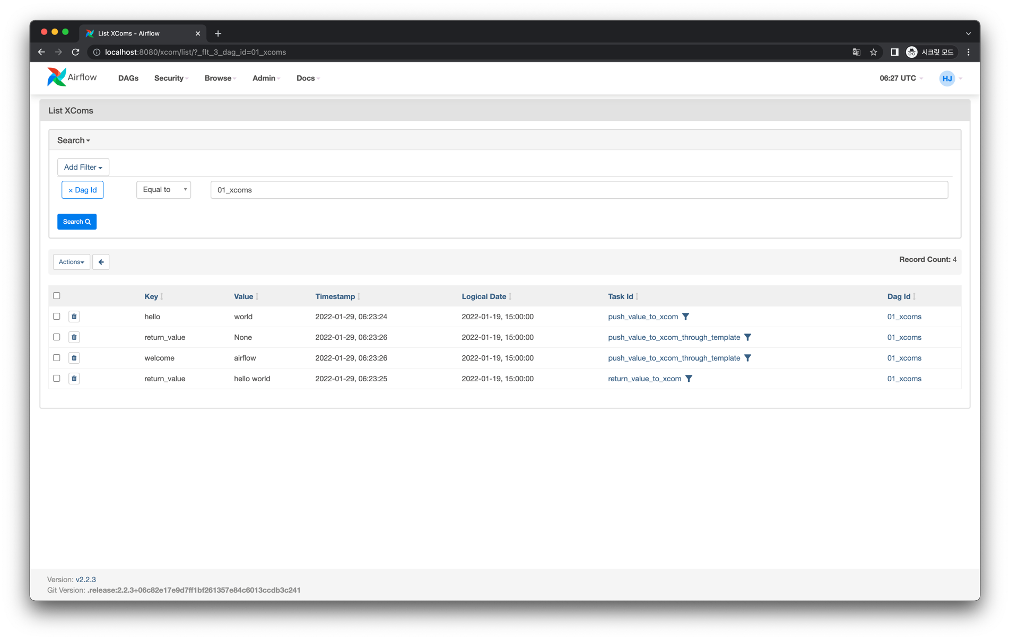Screen dimensions: 1010x640
Task: Delete the hello XCom row trash icon
Action: click(74, 317)
